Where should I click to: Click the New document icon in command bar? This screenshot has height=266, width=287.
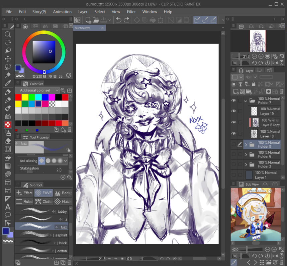[88, 20]
